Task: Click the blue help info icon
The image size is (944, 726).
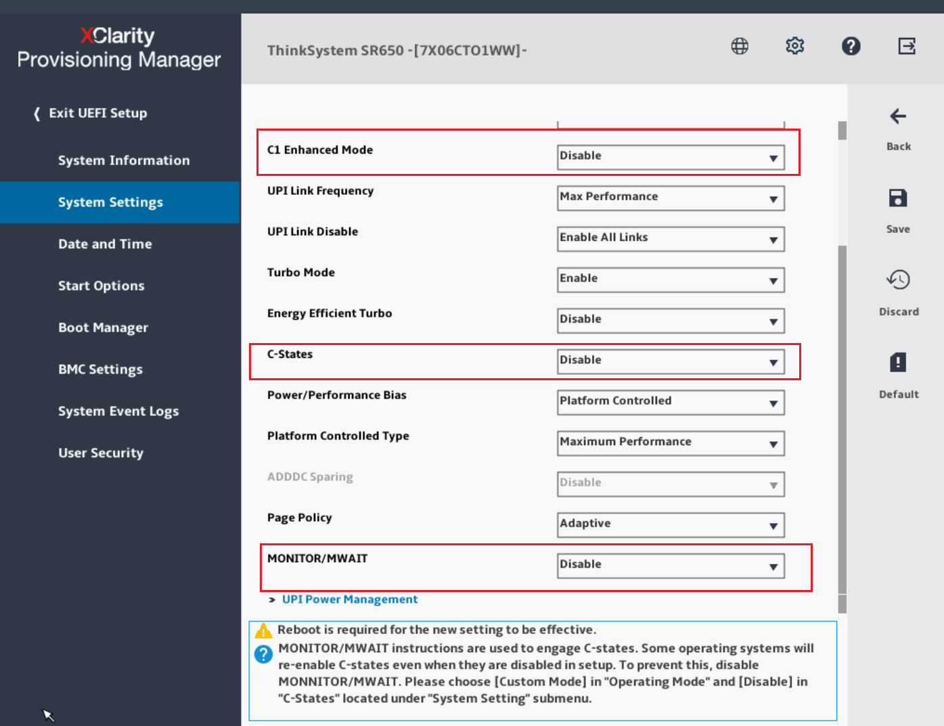Action: (x=263, y=654)
